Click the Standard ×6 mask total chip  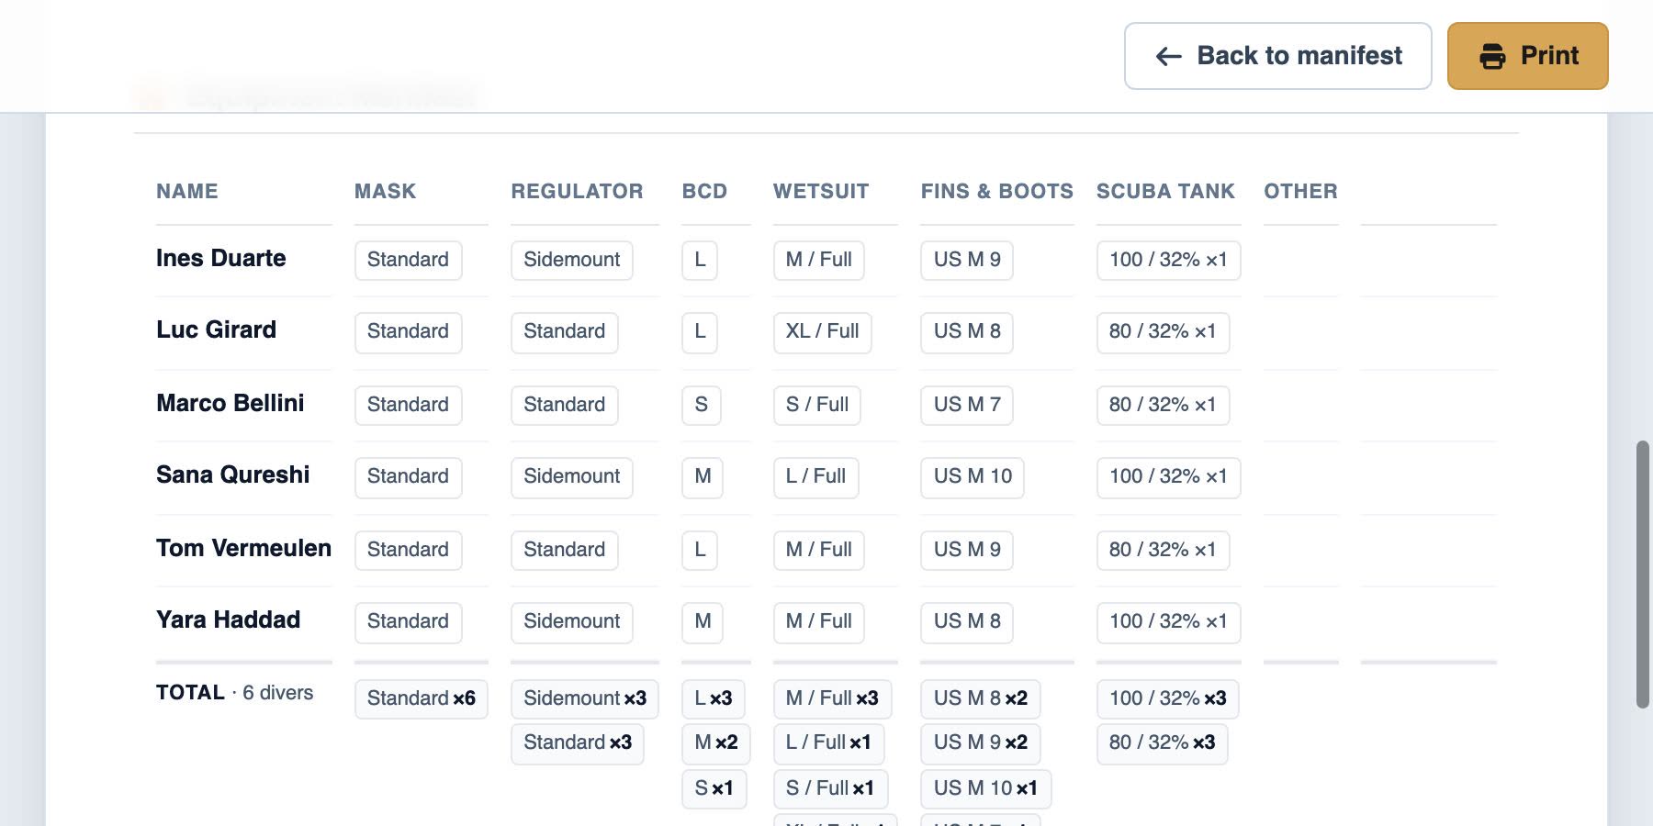(421, 698)
